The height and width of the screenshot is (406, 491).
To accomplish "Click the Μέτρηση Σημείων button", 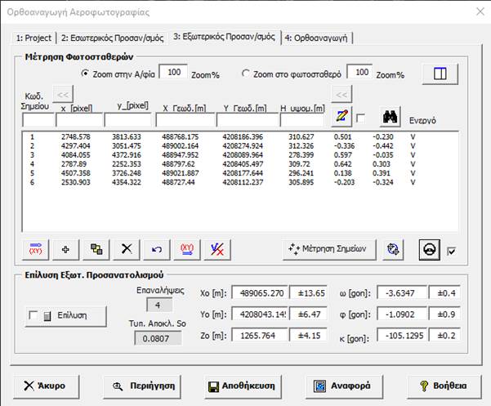I will 330,248.
